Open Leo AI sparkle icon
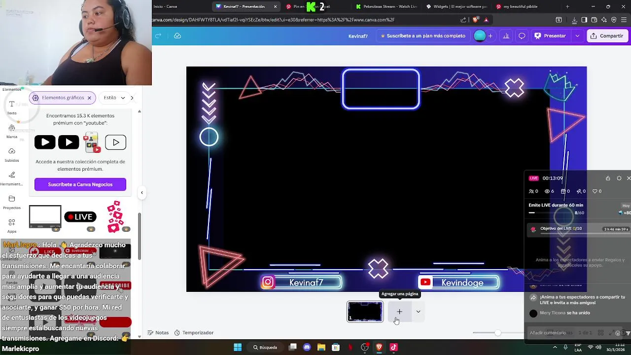Screen dimensions: 631x355 click(x=604, y=20)
